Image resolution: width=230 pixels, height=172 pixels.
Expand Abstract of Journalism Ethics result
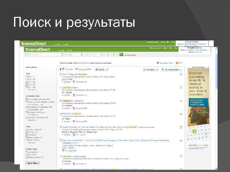[66, 95]
